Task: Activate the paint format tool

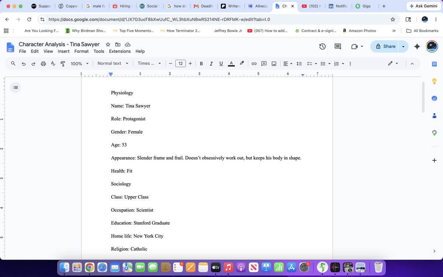Action: point(62,64)
